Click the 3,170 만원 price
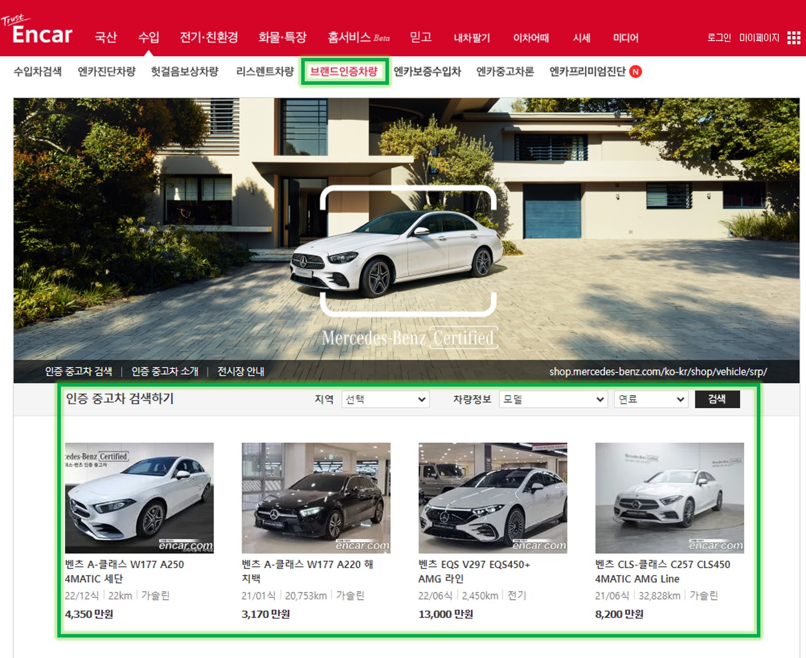The width and height of the screenshot is (806, 658). point(266,614)
